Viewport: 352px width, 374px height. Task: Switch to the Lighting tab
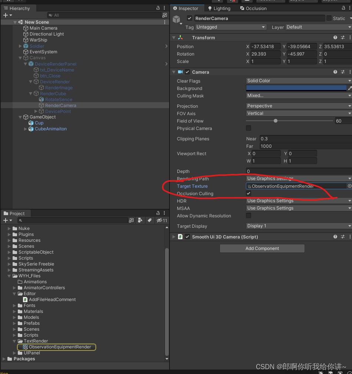point(219,9)
